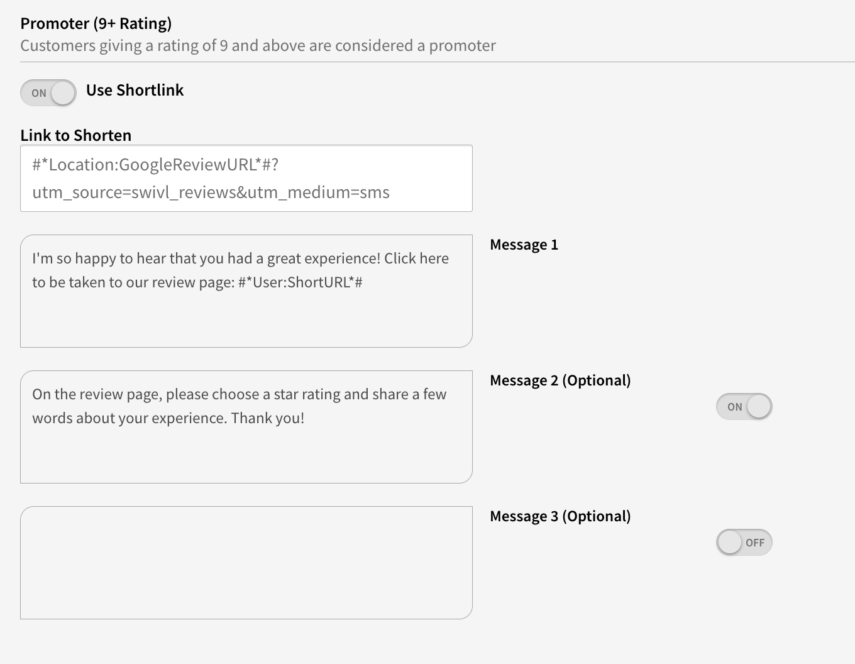The height and width of the screenshot is (664, 855).
Task: Click the #*User:ShortURL*# token in Message 1
Action: pos(300,282)
